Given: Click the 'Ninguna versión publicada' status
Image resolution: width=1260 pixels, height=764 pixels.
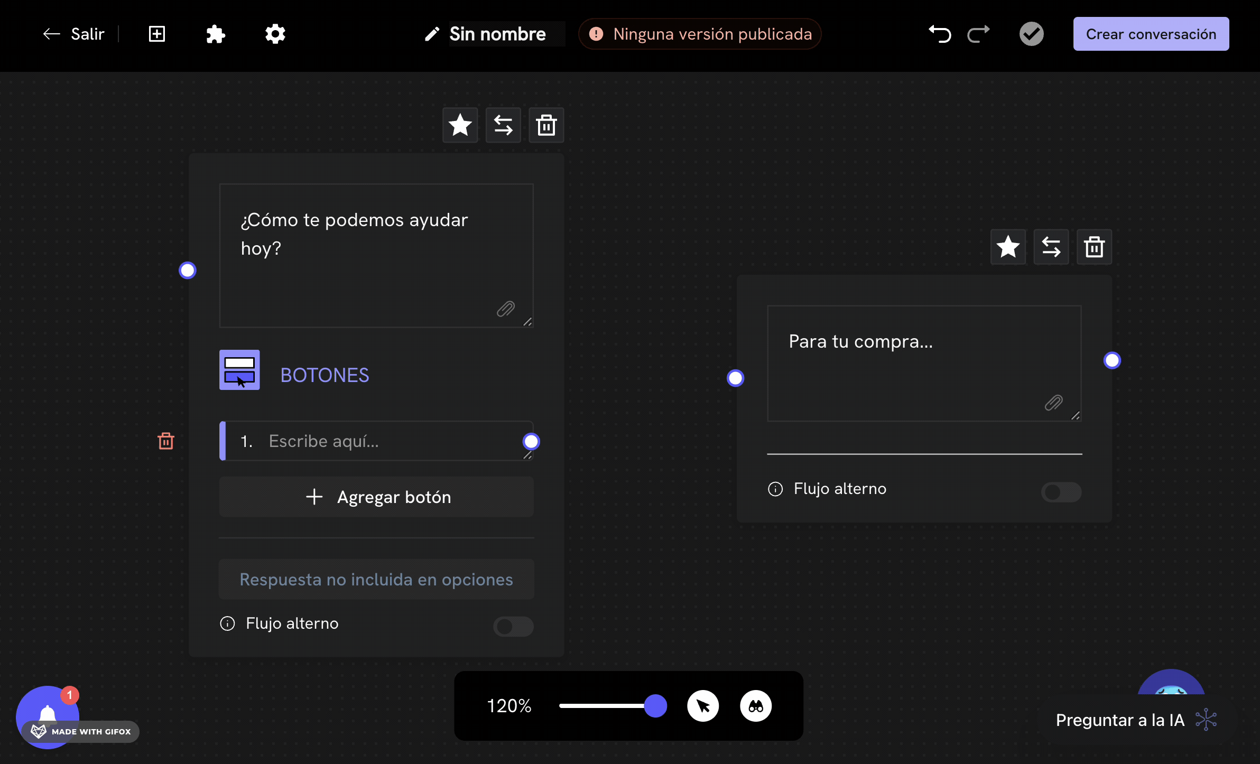Looking at the screenshot, I should point(699,33).
